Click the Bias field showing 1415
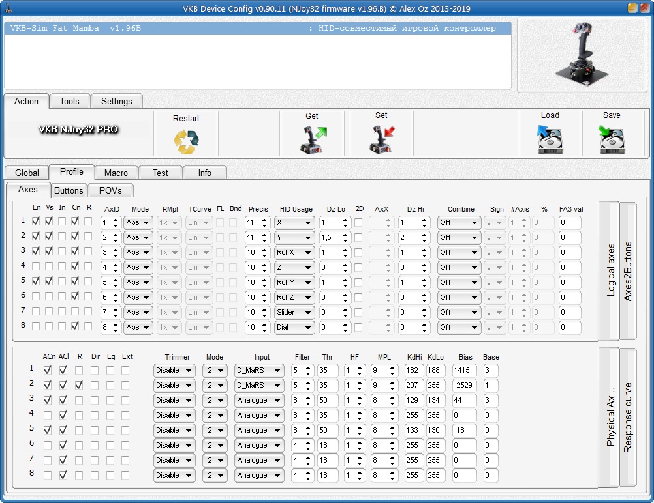 [464, 370]
